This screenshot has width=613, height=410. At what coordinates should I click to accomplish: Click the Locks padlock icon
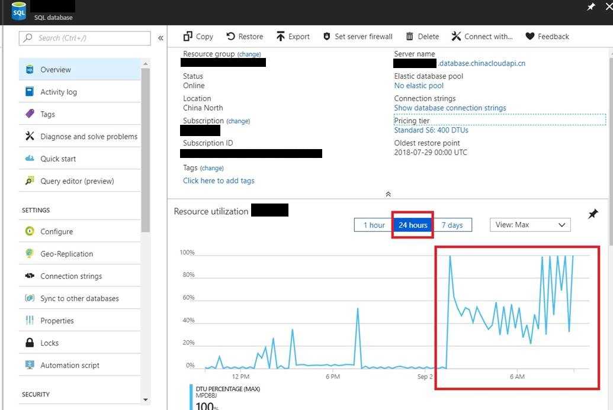click(x=30, y=343)
